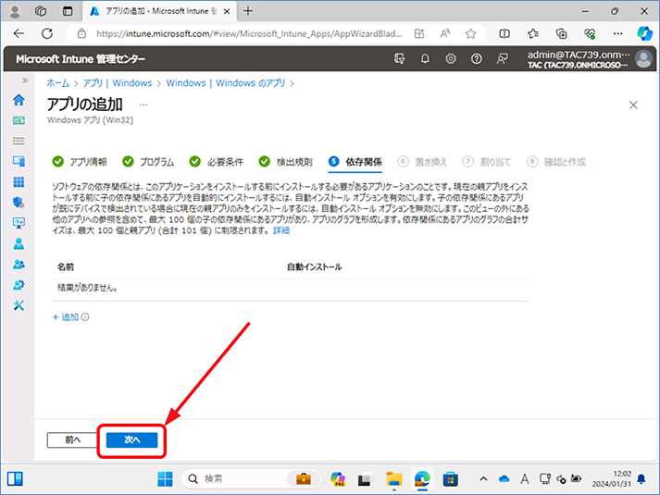Open the Edge collections icon
The height and width of the screenshot is (495, 660).
(x=562, y=33)
